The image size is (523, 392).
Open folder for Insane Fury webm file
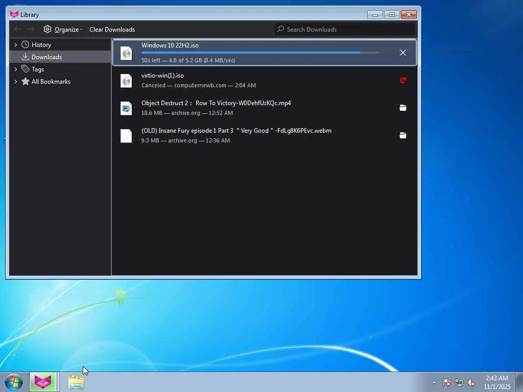coord(402,135)
